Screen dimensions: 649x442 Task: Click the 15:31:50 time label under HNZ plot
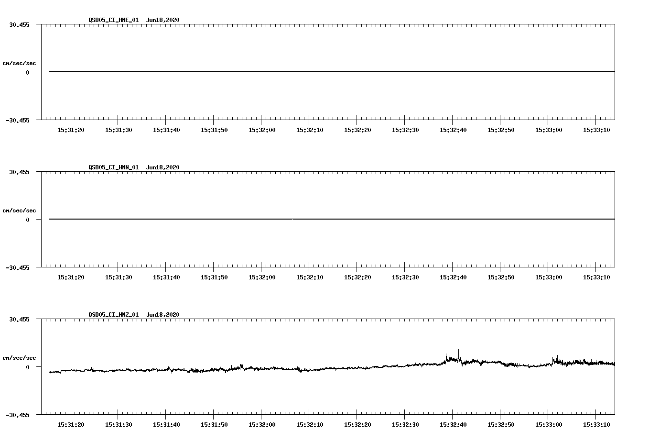(214, 424)
